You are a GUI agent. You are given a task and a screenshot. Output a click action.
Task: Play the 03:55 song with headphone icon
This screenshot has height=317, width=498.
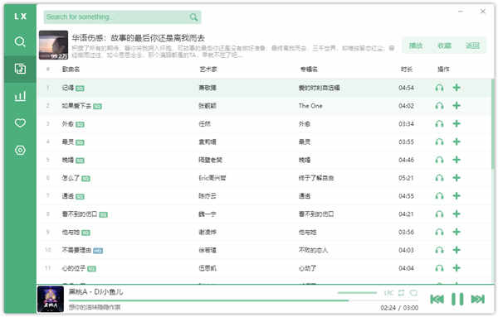tap(439, 142)
